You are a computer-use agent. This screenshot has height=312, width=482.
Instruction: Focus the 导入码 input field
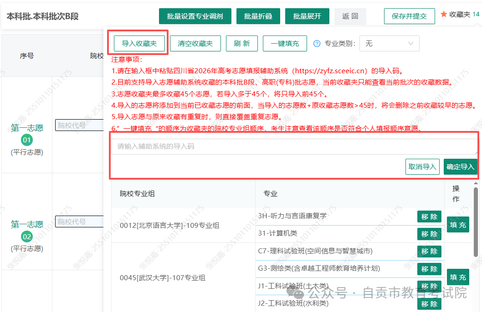[x=294, y=146]
